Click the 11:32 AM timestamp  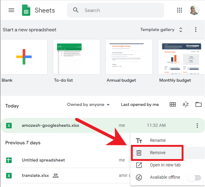coord(156,125)
